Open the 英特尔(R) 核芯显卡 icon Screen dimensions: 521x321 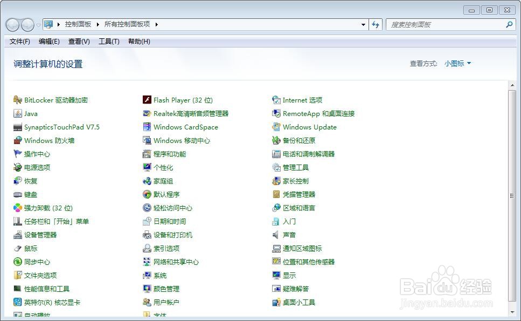click(x=18, y=302)
